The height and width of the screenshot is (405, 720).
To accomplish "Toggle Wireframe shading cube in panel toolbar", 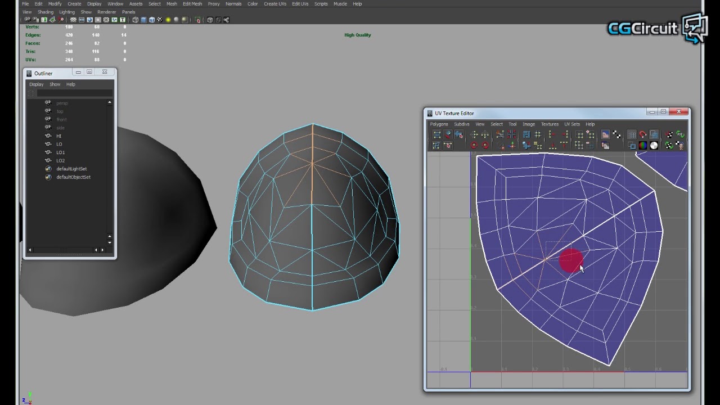I will tap(136, 20).
